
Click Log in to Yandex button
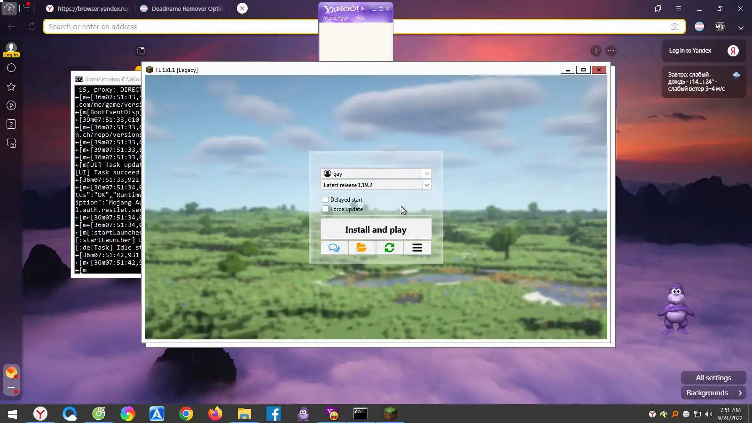(x=704, y=51)
